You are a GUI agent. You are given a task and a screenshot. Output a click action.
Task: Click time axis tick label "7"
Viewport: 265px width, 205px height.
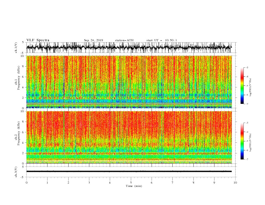tap(173, 183)
